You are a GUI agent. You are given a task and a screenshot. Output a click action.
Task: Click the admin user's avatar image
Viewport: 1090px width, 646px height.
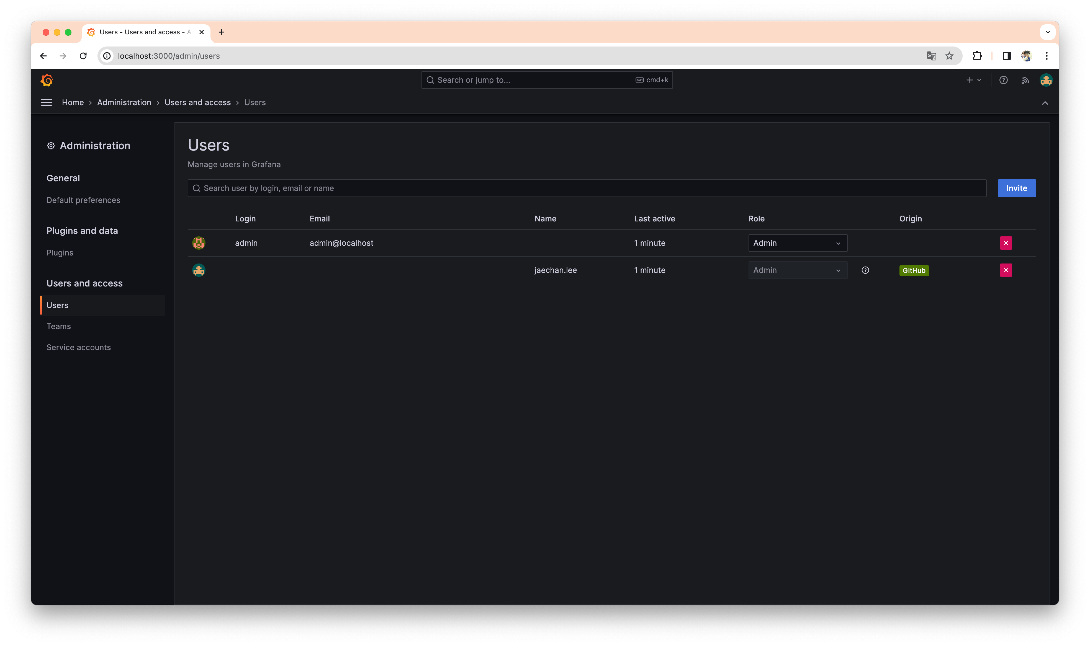point(199,243)
